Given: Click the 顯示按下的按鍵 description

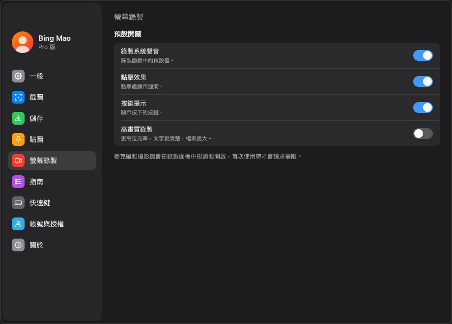Looking at the screenshot, I should (x=142, y=112).
